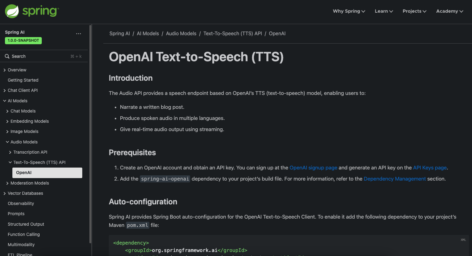472x256 pixels.
Task: Open the three-dot menu beside Spring AI
Action: tap(79, 34)
